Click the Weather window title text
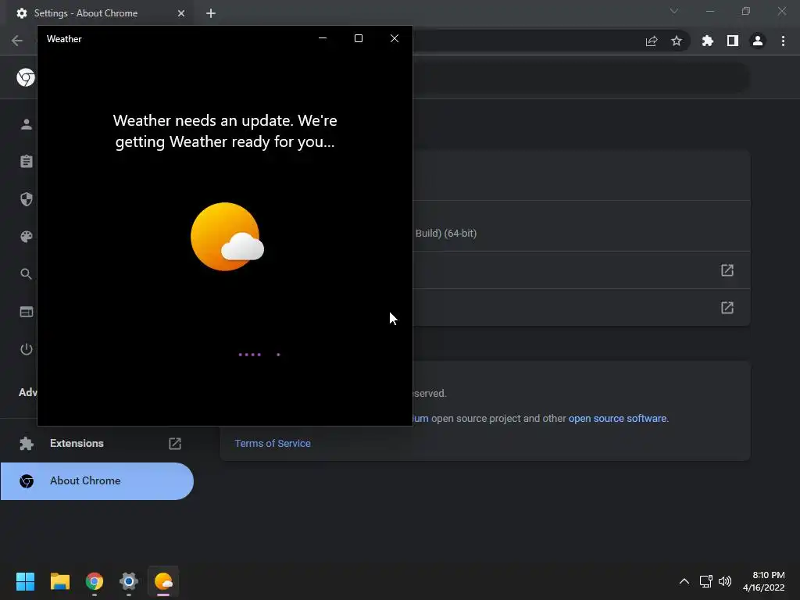The image size is (800, 600). coord(64,39)
